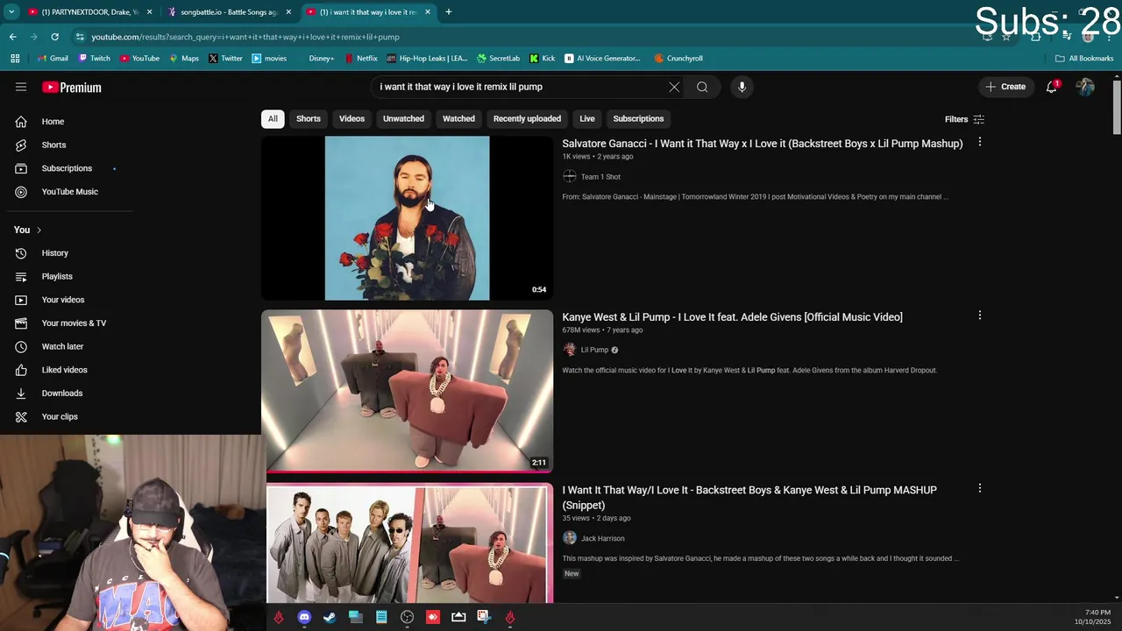Screen dimensions: 1122x631
Task: Open the Create menu button
Action: (x=1005, y=87)
